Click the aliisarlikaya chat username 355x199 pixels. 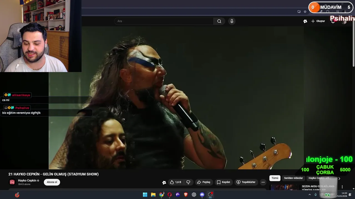click(21, 95)
